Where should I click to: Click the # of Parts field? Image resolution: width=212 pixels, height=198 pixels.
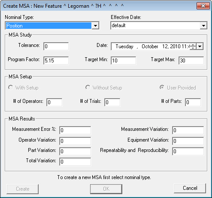click(193, 102)
